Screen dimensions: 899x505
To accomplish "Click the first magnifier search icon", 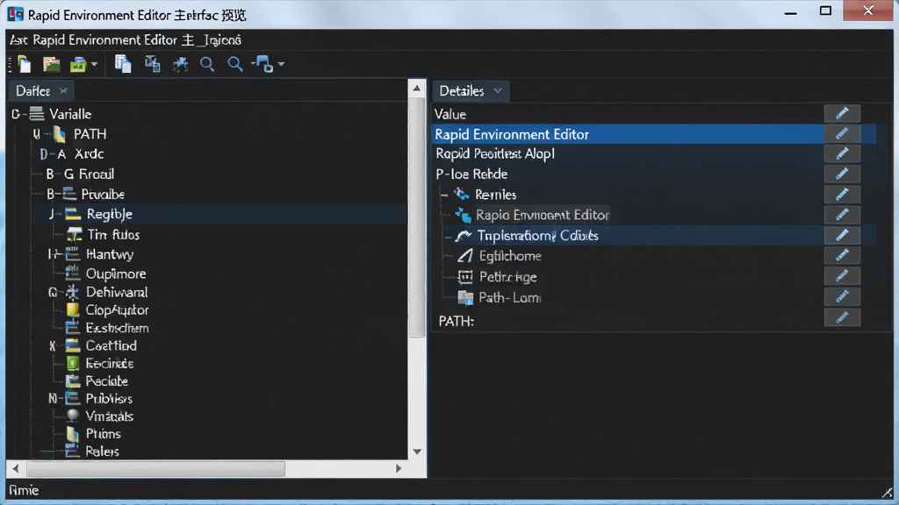I will 207,64.
